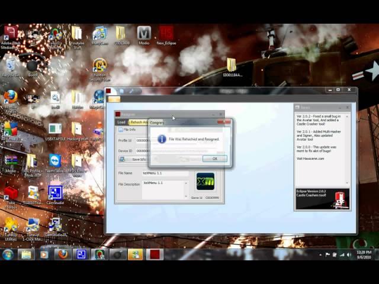379x284 pixels.
Task: Open the Windows Start menu
Action: [8, 254]
